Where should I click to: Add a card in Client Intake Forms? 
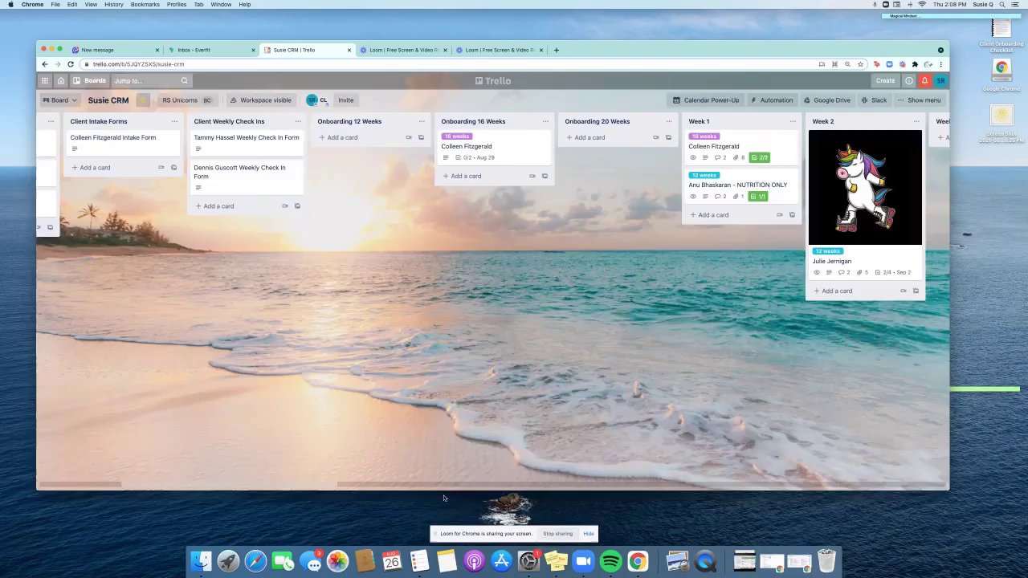pyautogui.click(x=91, y=168)
